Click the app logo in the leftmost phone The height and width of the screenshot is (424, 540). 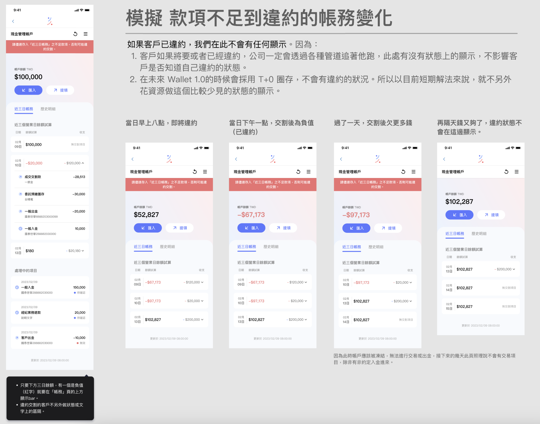50,21
